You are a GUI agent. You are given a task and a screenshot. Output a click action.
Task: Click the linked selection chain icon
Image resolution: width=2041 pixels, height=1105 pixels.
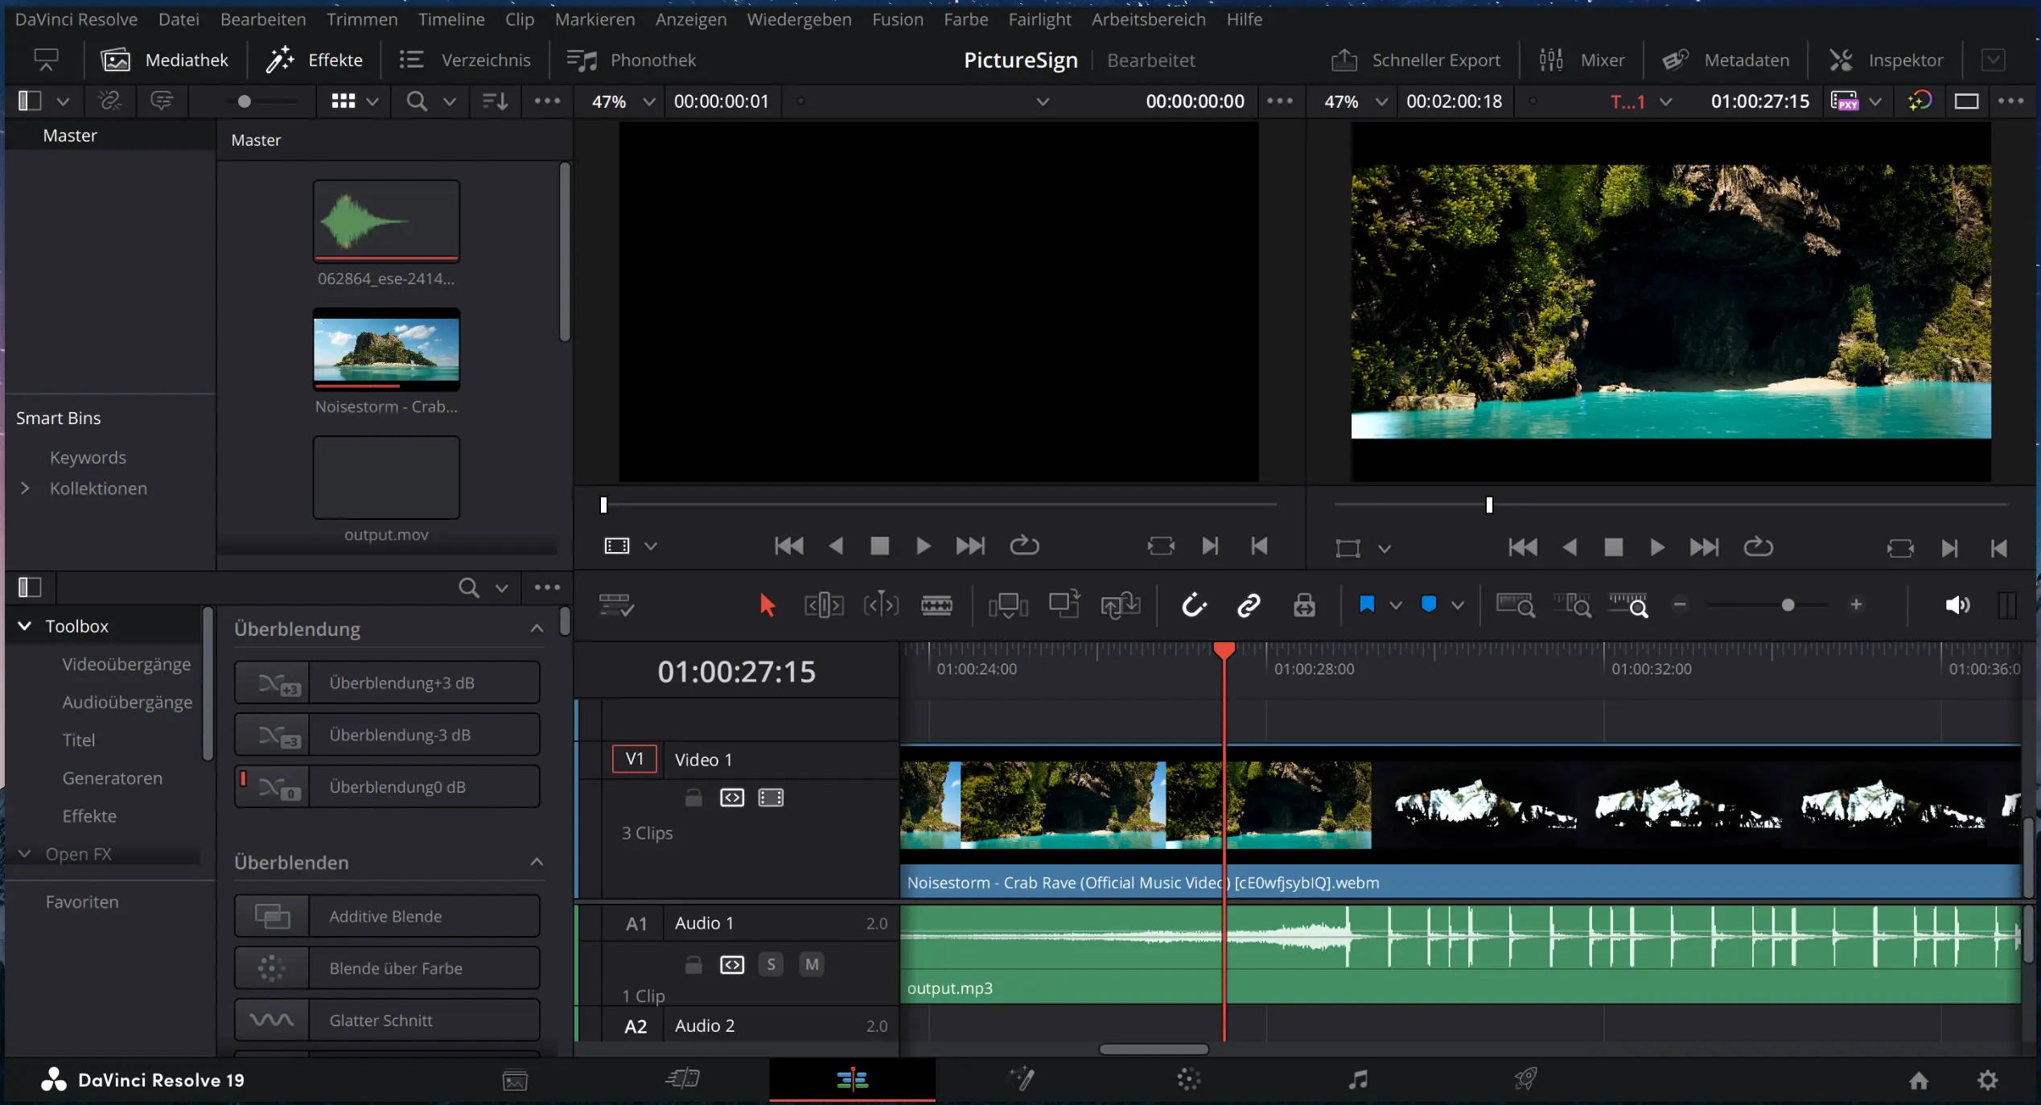pos(1248,605)
